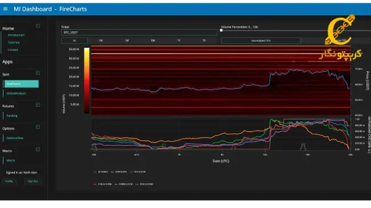Click the Sign Out button
Screen dimensions: 371x208
point(33,181)
